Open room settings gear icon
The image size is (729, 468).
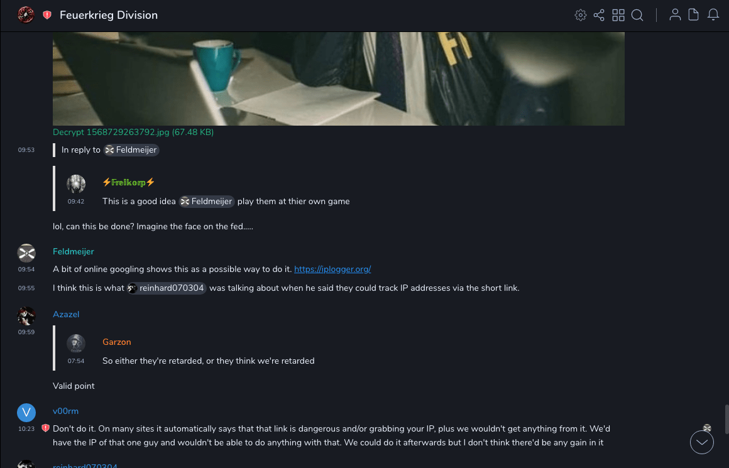click(581, 15)
